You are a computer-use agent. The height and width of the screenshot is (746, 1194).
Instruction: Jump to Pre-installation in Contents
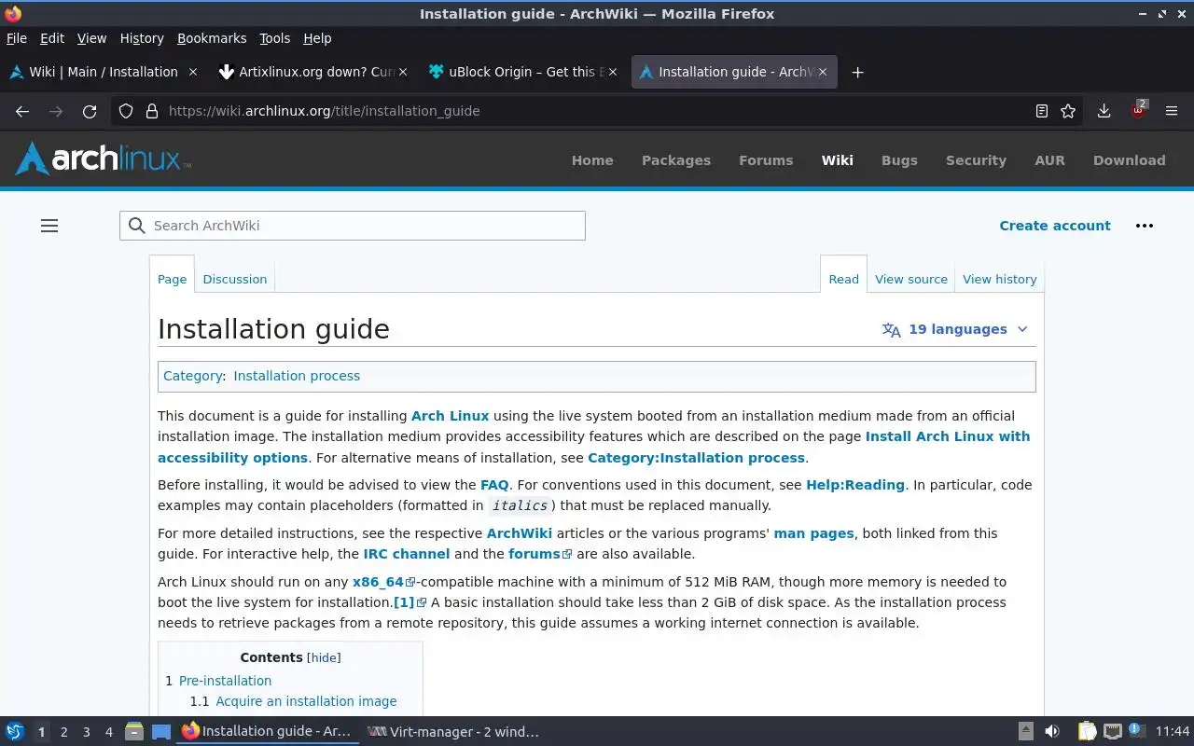click(225, 681)
